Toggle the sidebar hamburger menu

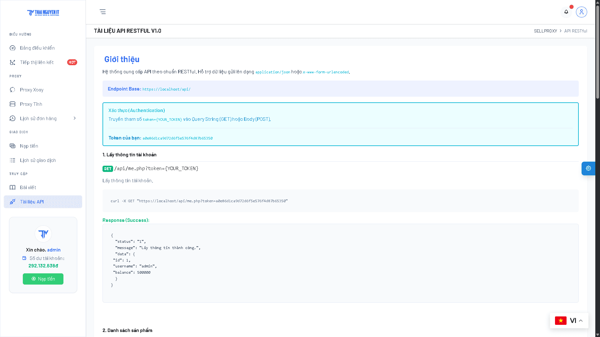tap(102, 12)
